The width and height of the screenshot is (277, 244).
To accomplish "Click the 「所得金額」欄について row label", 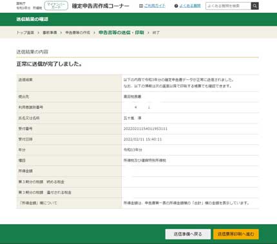I will tap(37, 203).
